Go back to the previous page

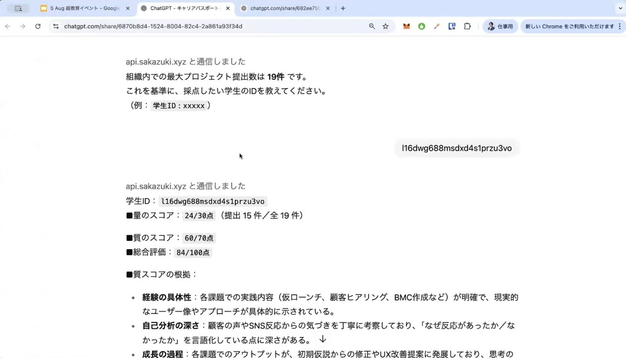click(7, 26)
